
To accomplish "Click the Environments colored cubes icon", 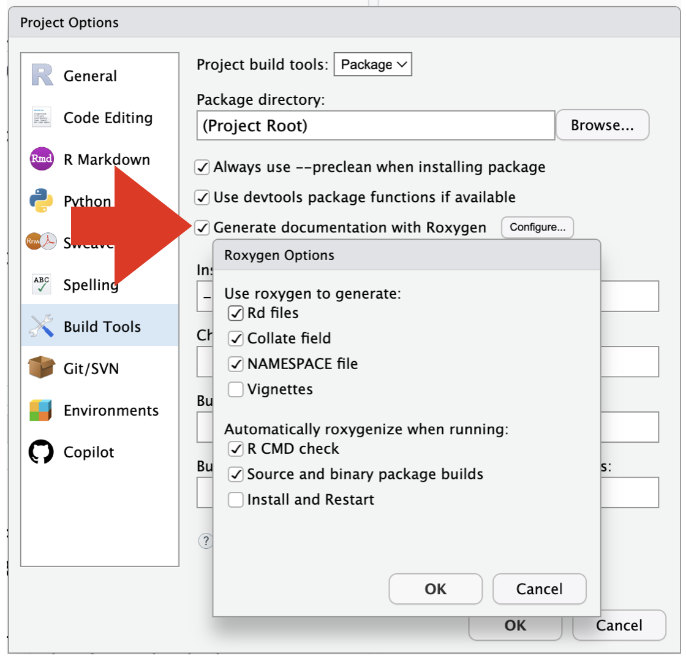I will click(x=42, y=410).
